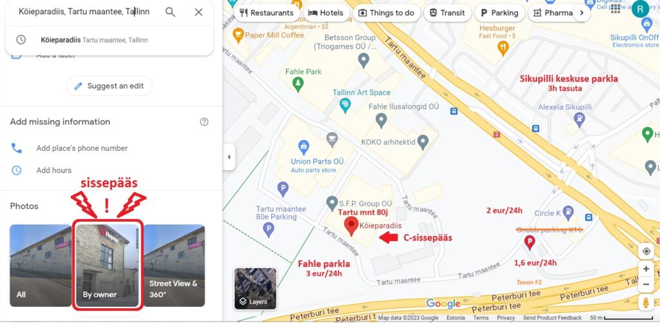
Task: Toggle the Layers satellite view thumbnail
Action: click(x=255, y=288)
